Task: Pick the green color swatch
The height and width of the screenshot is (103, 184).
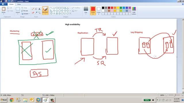Action: tap(121, 8)
